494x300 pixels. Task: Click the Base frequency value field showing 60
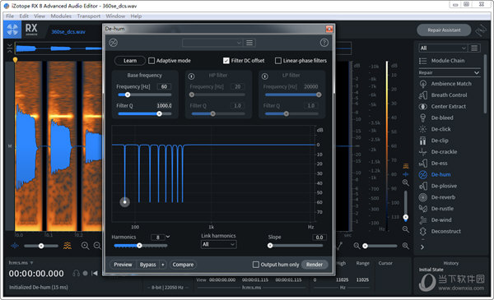tap(164, 86)
